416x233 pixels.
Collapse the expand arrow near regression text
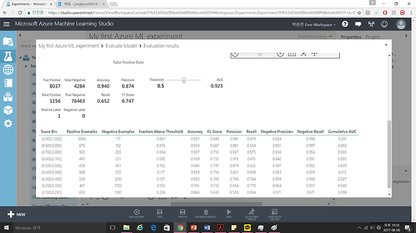coord(406,171)
